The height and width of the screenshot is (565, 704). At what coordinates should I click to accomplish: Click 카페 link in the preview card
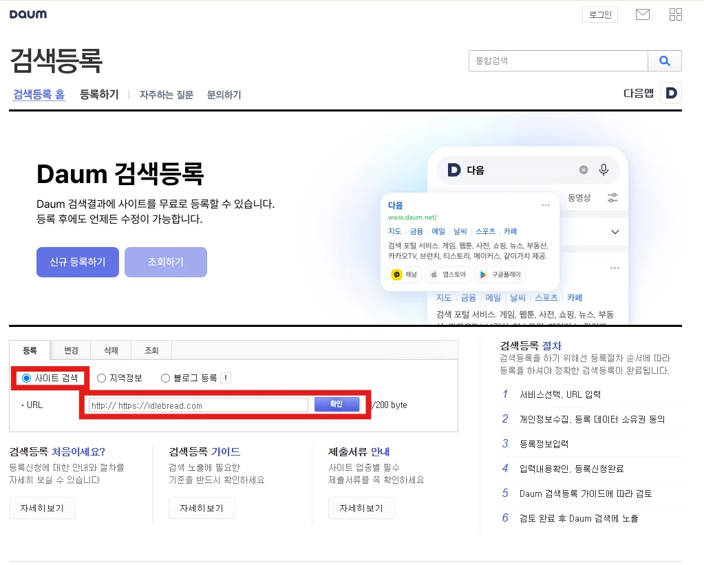[x=510, y=231]
